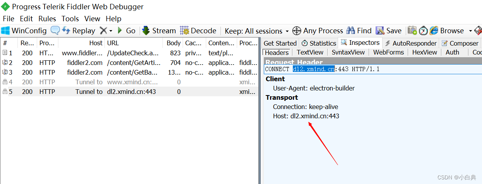Open the Tools menu
Viewport: 482px width, 184px height.
coord(70,19)
